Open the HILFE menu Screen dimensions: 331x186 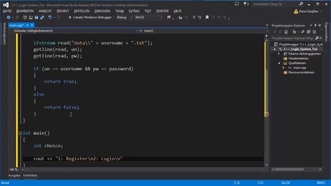click(x=177, y=11)
